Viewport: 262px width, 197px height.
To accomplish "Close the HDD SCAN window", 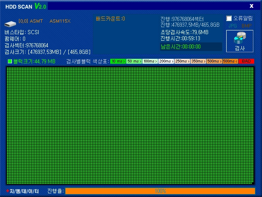I will tap(251, 6).
